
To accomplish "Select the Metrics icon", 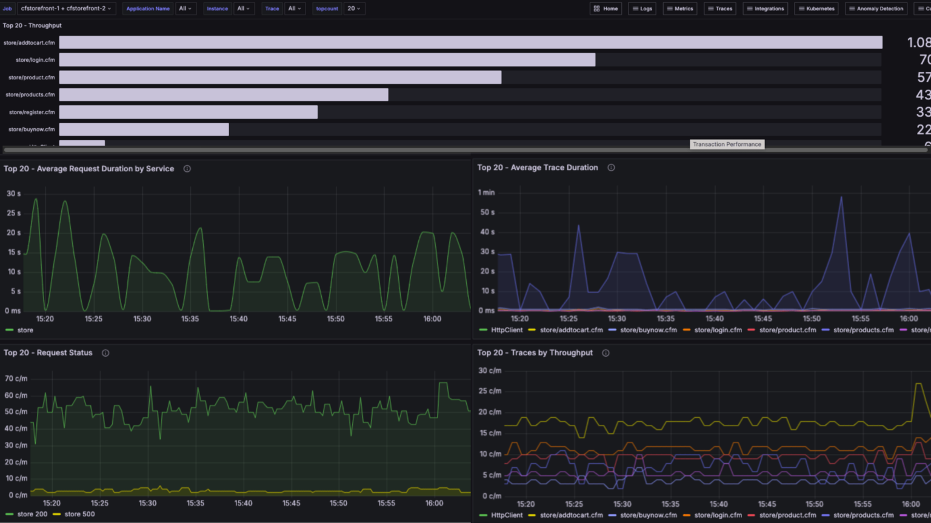I will [680, 8].
